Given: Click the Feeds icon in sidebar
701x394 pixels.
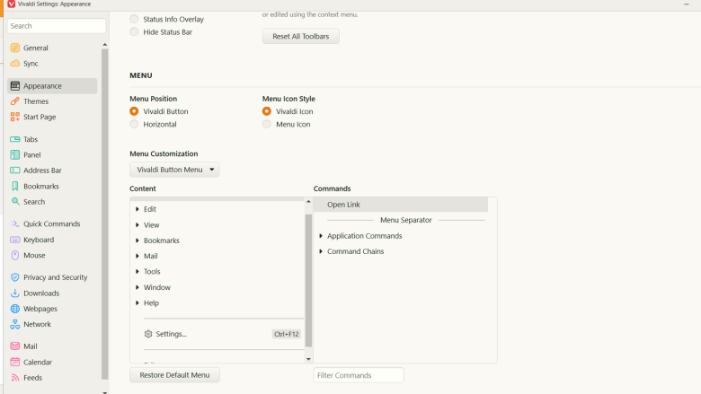Looking at the screenshot, I should [15, 378].
